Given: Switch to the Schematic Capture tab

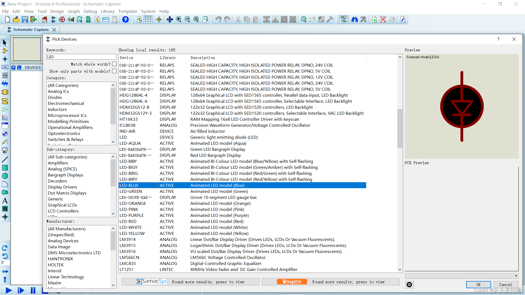Looking at the screenshot, I should tap(31, 29).
